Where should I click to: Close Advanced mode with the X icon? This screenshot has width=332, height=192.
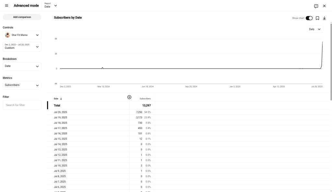coord(324,6)
